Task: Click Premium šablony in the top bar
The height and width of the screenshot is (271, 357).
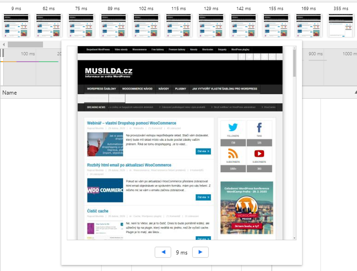Action: 177,49
